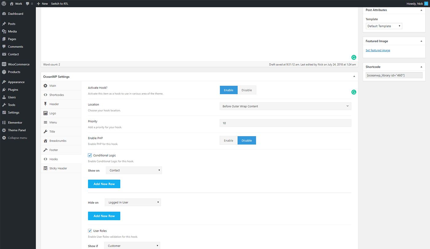
Task: Click the Priority input field
Action: point(285,123)
